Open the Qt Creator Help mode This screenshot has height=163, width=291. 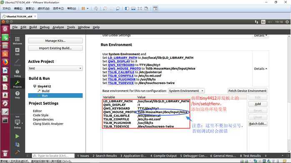(17, 95)
